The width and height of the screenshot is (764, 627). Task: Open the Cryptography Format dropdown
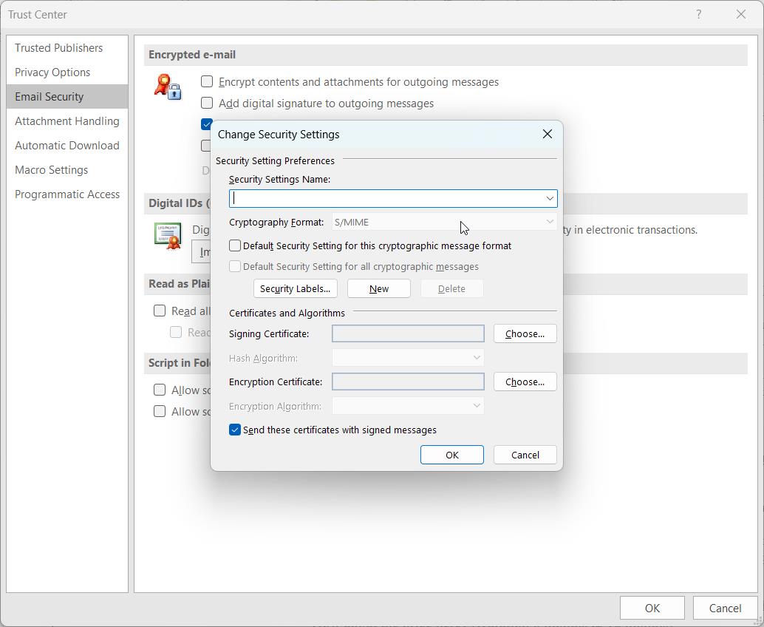tap(550, 221)
